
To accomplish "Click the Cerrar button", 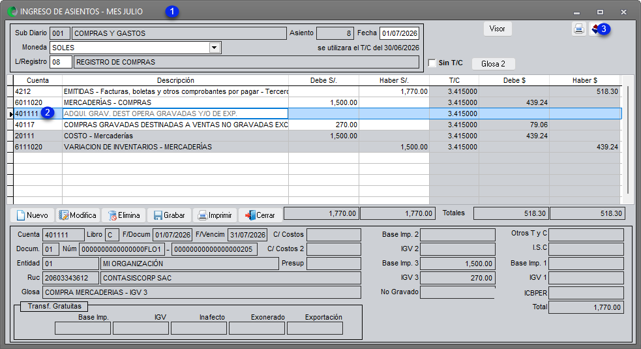I will coord(260,215).
